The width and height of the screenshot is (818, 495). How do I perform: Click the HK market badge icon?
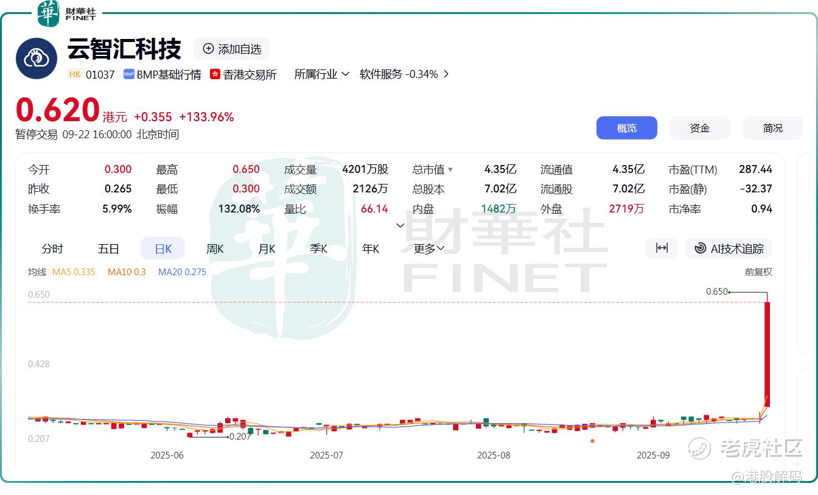point(75,74)
